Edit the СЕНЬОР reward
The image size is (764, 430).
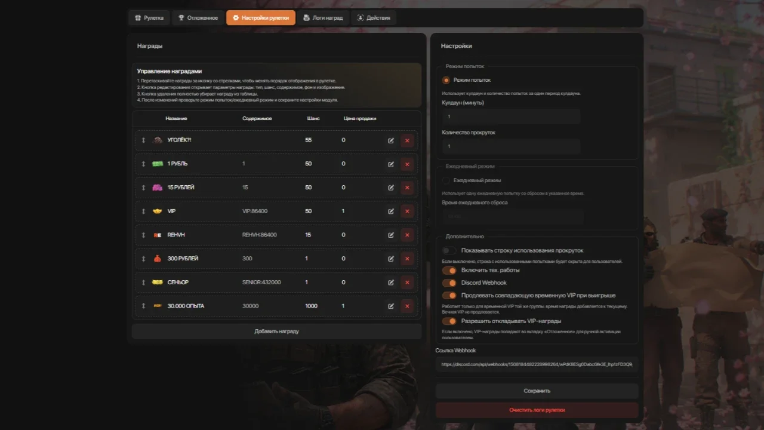pos(391,282)
